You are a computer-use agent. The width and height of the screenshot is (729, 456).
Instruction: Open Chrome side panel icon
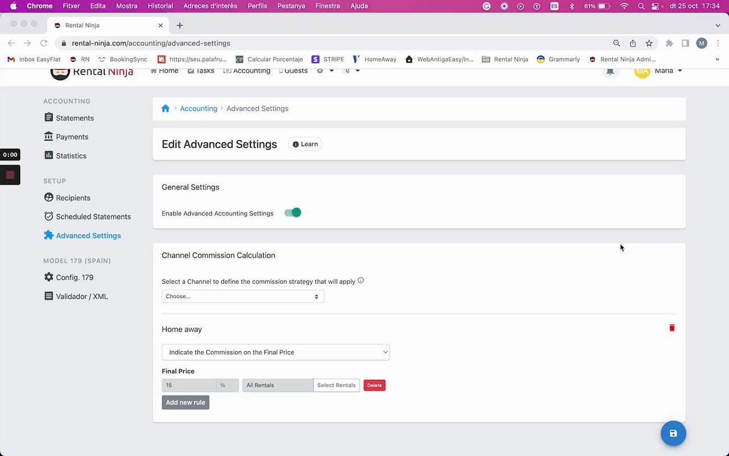click(x=686, y=43)
